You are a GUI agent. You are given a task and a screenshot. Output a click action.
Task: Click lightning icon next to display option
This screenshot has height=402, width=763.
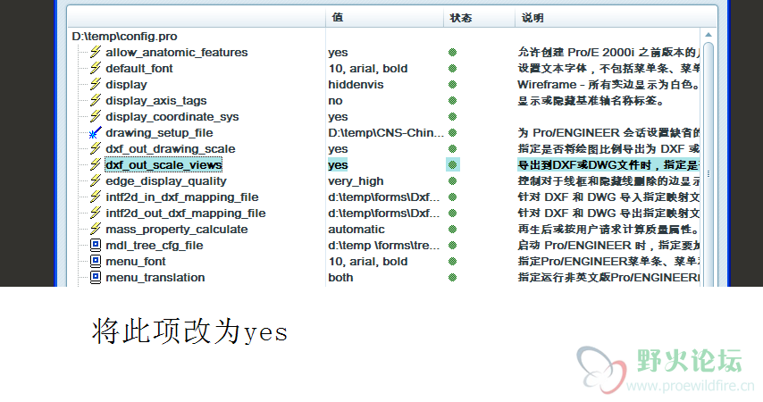[96, 84]
